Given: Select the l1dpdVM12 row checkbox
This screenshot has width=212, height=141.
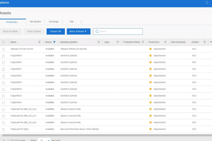Looking at the screenshot, I should [4, 76].
